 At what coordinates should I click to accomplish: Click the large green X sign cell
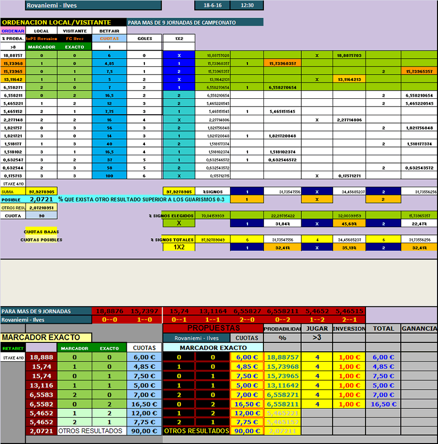coord(179,223)
